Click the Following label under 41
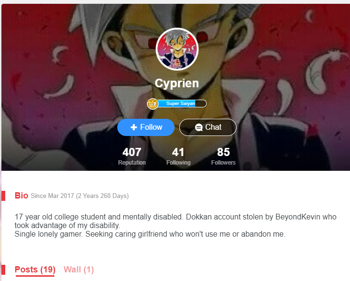This screenshot has width=350, height=281. (178, 163)
